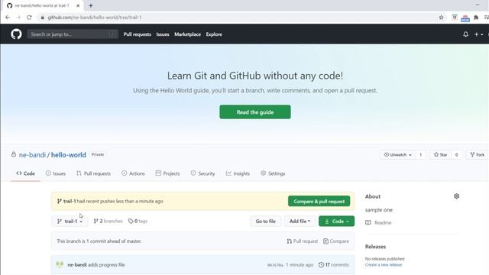This screenshot has width=489, height=275.
Task: Open the hello-world repository link
Action: 68,154
